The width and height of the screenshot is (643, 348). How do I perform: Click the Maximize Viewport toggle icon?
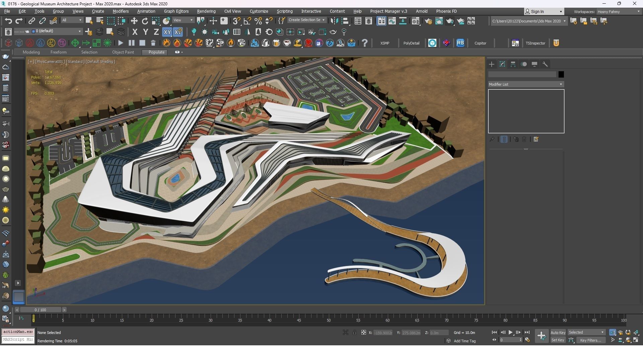tap(636, 340)
